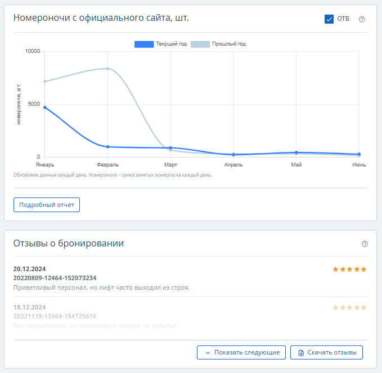
Task: Click the chevron icon in Показать следующие
Action: 208,353
